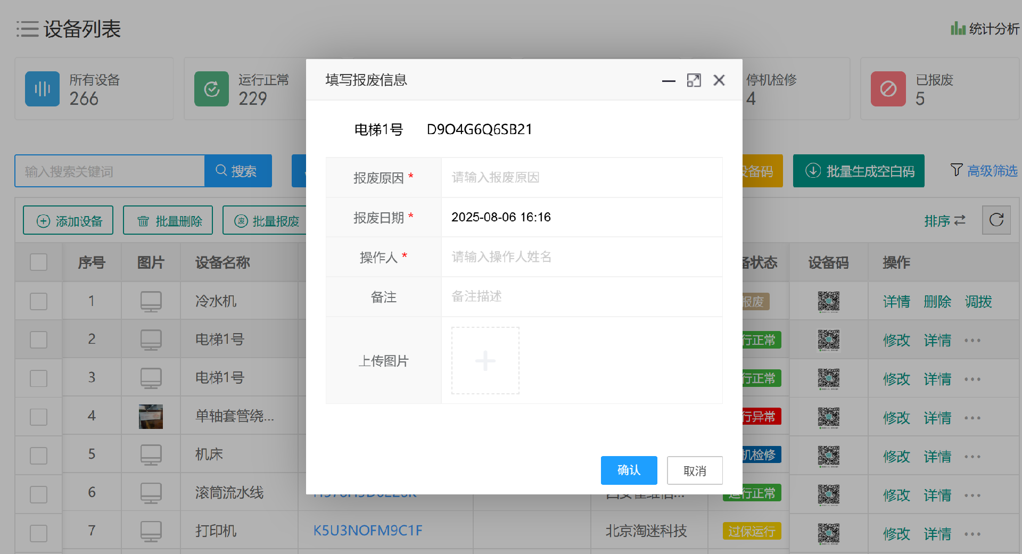The height and width of the screenshot is (554, 1022).
Task: Open the more actions menu on row 2
Action: coord(972,340)
